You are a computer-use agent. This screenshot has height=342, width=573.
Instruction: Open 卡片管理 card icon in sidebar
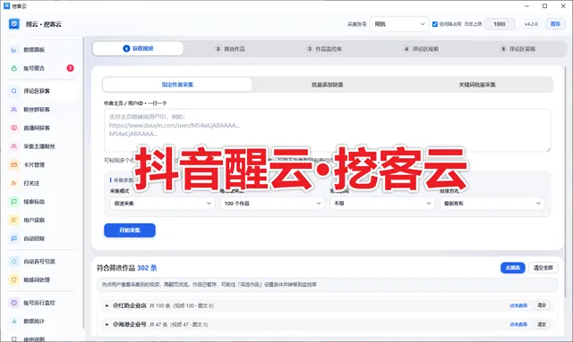(14, 165)
